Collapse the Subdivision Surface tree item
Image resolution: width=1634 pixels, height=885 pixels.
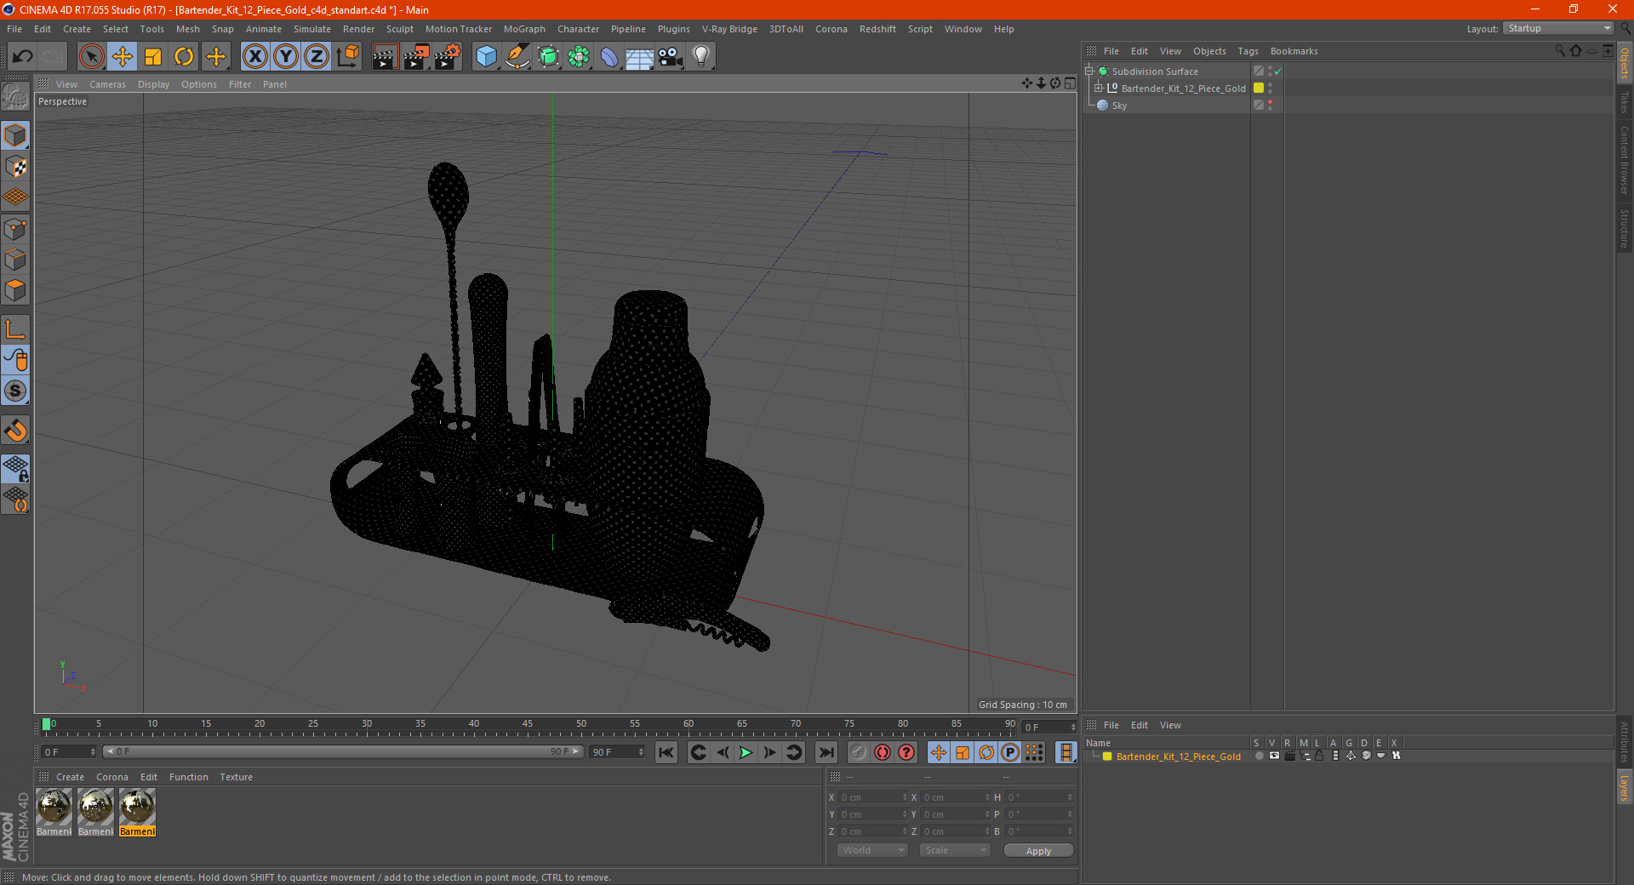click(1088, 71)
